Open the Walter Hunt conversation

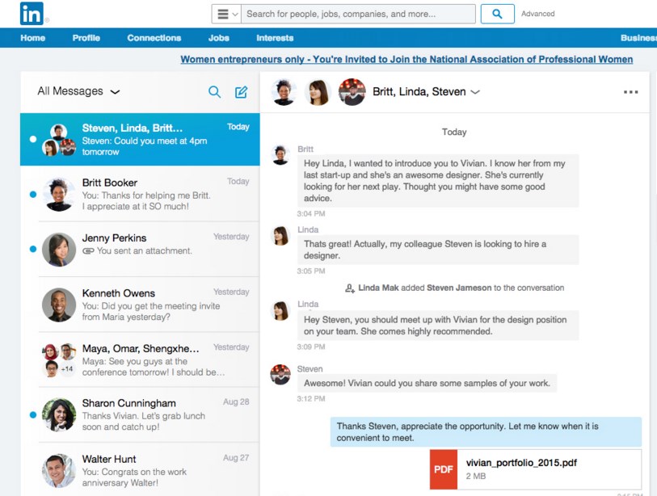[x=140, y=470]
